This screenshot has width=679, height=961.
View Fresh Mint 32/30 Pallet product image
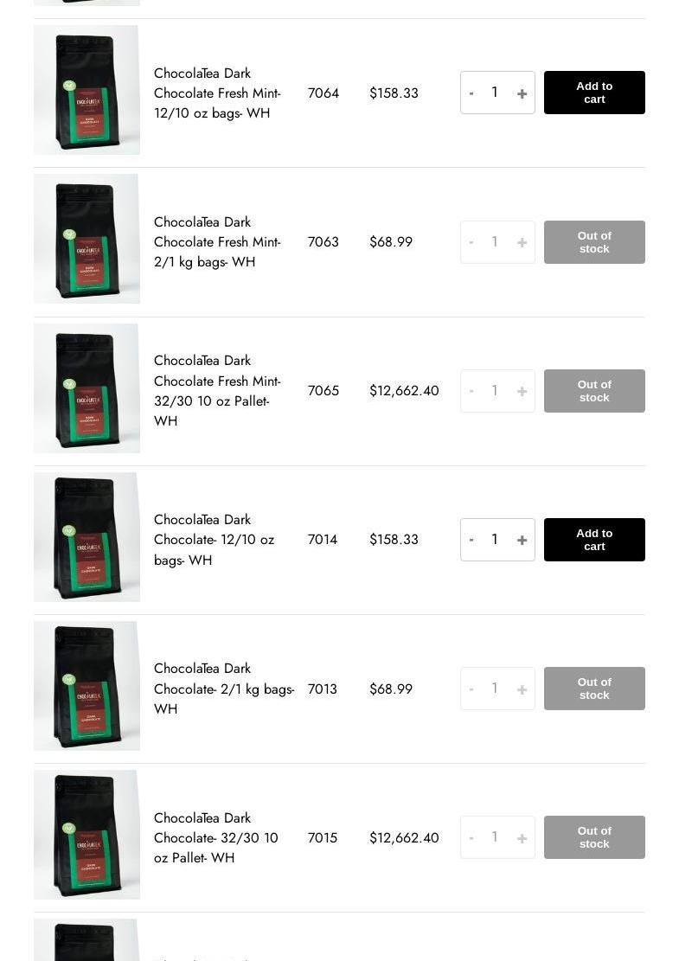[x=86, y=388]
